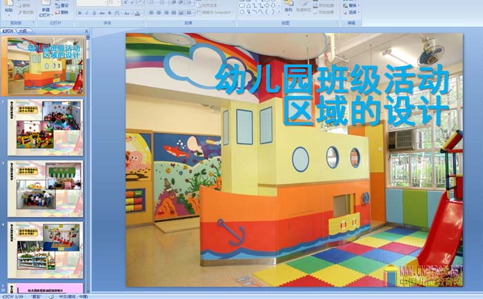Select slide 2 thumbnail
The width and height of the screenshot is (483, 299).
[x=46, y=127]
